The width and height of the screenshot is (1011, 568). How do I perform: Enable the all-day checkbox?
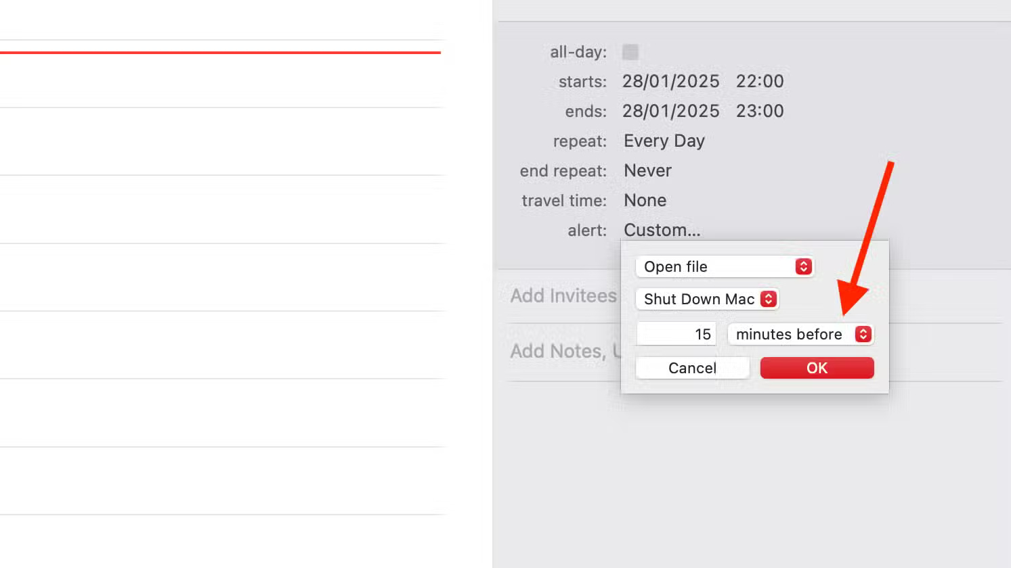click(630, 52)
